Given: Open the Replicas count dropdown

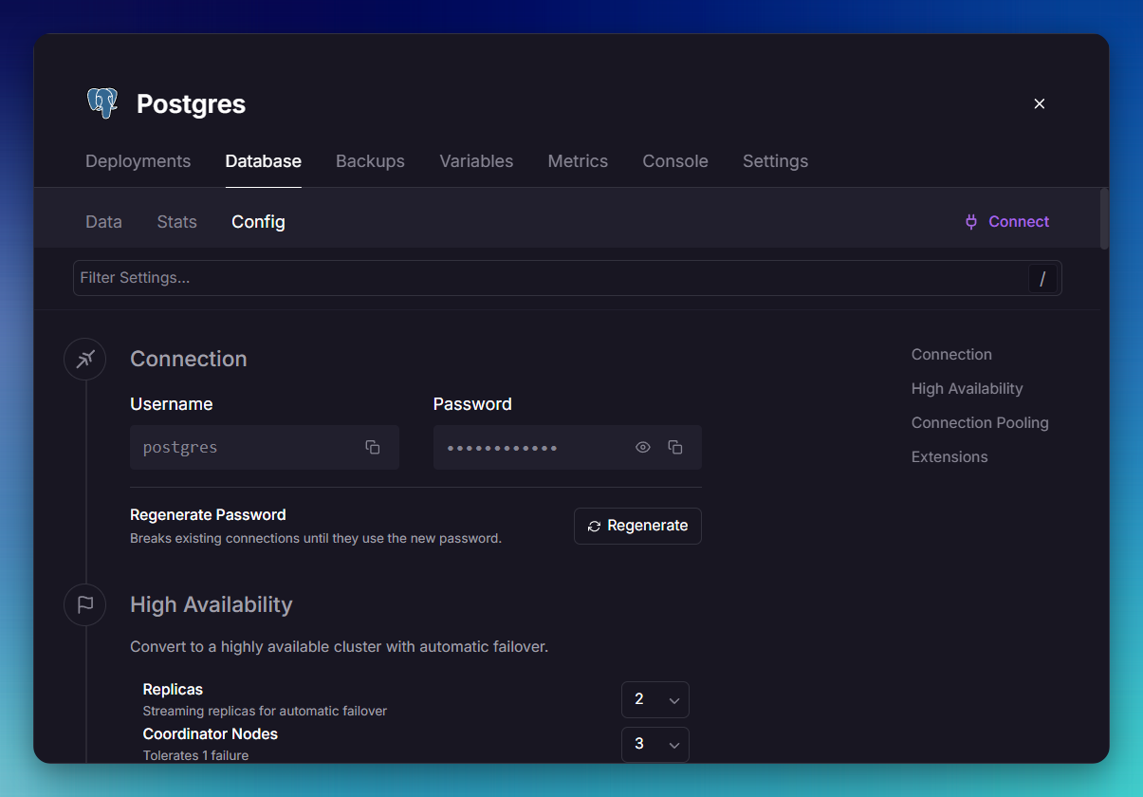Looking at the screenshot, I should [x=655, y=699].
